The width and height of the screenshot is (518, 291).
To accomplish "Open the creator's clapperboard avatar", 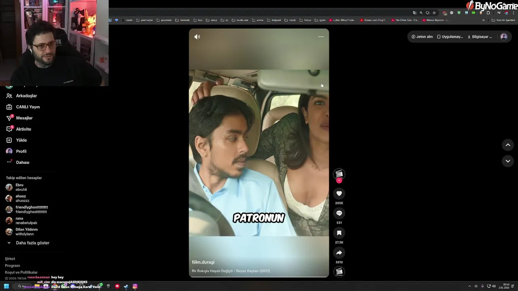I will point(339,174).
